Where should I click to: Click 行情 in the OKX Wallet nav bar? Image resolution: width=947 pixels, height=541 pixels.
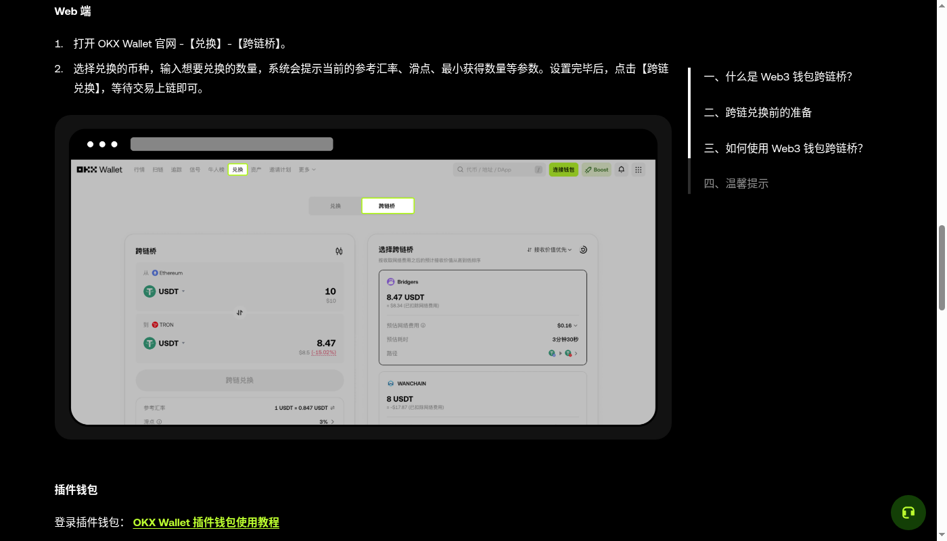[139, 170]
